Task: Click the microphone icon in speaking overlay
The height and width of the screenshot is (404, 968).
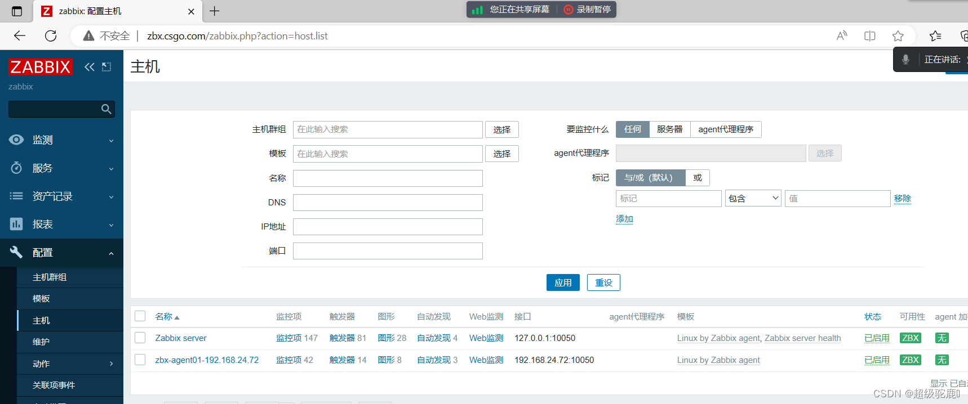Action: point(905,60)
